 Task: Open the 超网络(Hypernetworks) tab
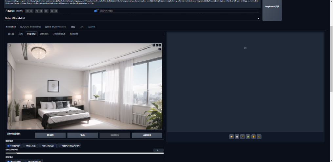click(56, 27)
